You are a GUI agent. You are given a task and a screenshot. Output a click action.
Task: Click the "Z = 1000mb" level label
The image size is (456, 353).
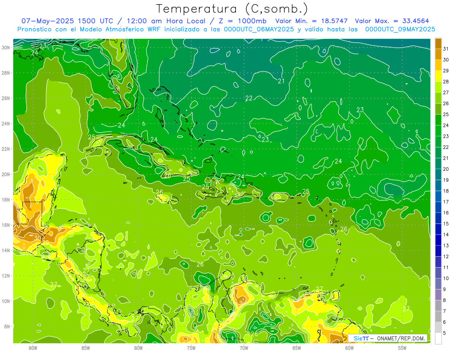[x=244, y=21]
